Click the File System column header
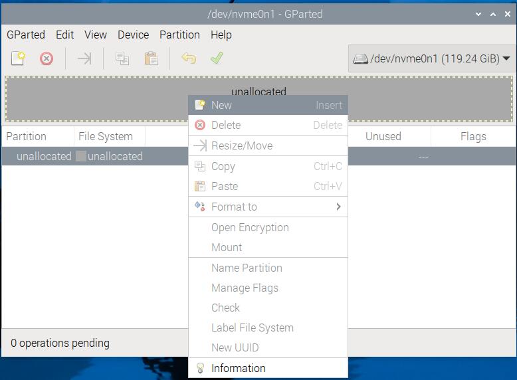 (110, 136)
